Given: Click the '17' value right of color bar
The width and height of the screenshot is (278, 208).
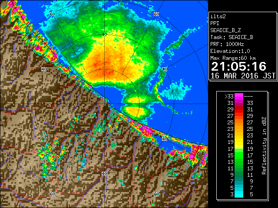Looking at the screenshot, I should [250, 155].
